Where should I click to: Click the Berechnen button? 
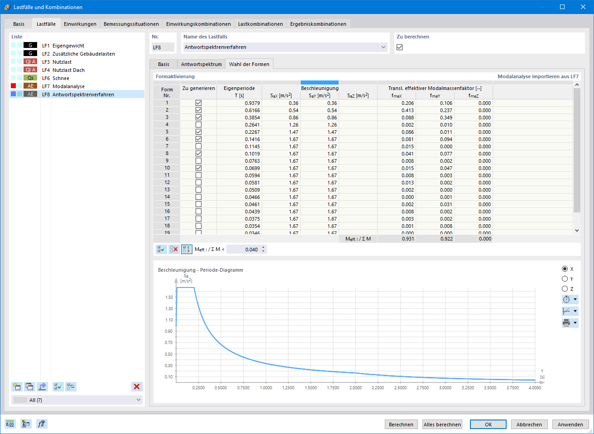click(401, 425)
